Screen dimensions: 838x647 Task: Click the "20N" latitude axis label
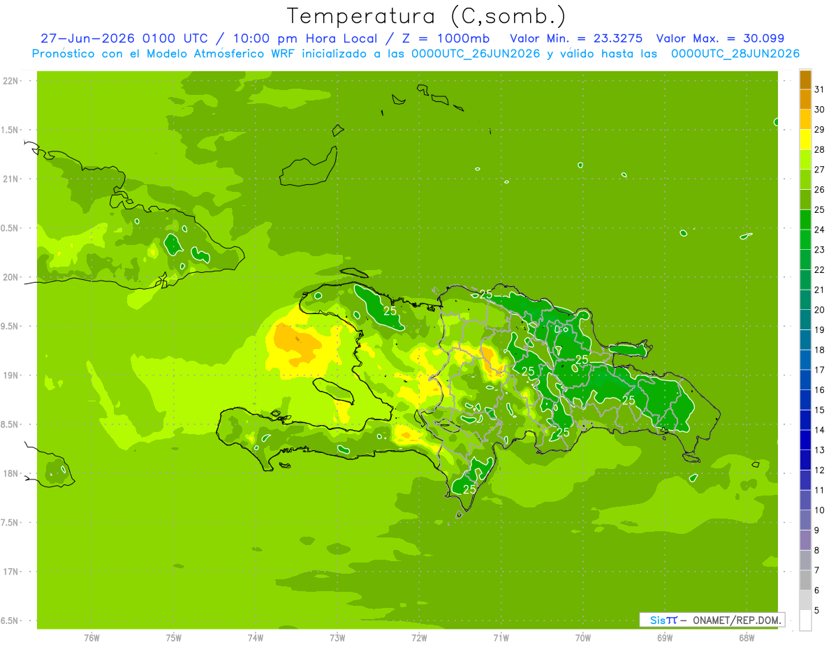[10, 277]
